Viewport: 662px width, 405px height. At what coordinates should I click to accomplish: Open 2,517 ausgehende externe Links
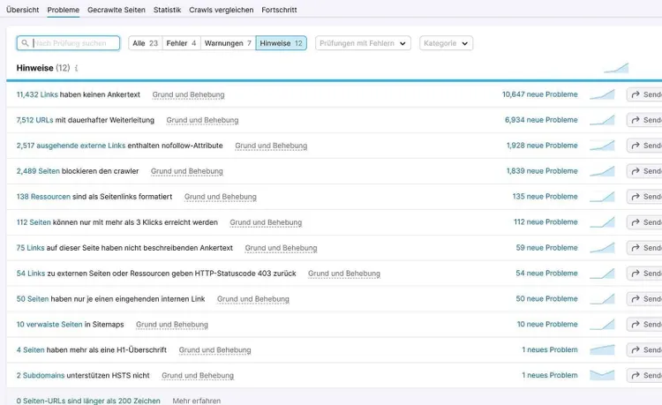click(71, 146)
